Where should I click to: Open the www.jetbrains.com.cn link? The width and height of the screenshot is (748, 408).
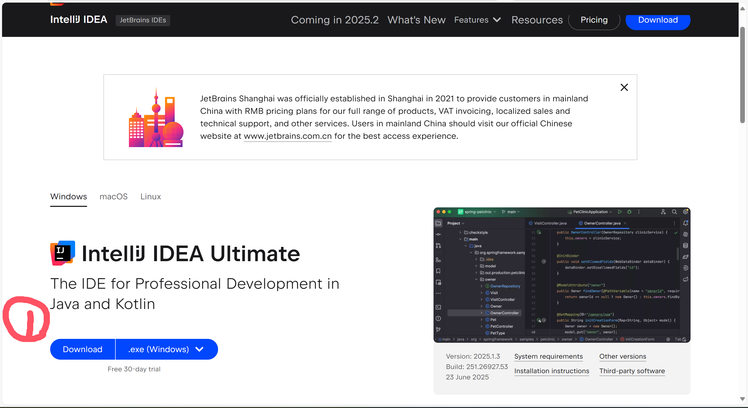pyautogui.click(x=287, y=136)
